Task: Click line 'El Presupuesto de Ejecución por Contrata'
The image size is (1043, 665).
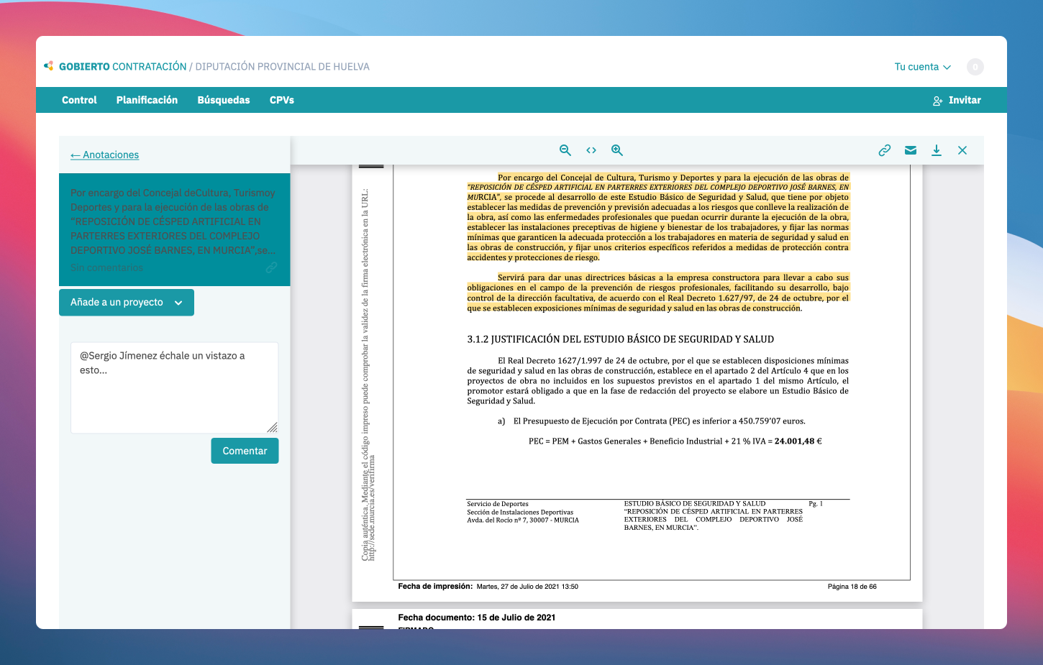Action: click(660, 421)
